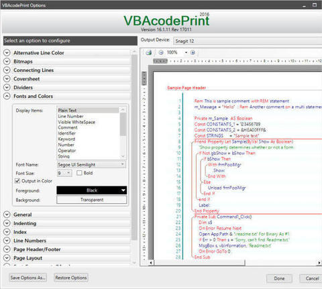This screenshot has height=289, width=322.
Task: Select String in Display Items list
Action: pyautogui.click(x=88, y=156)
